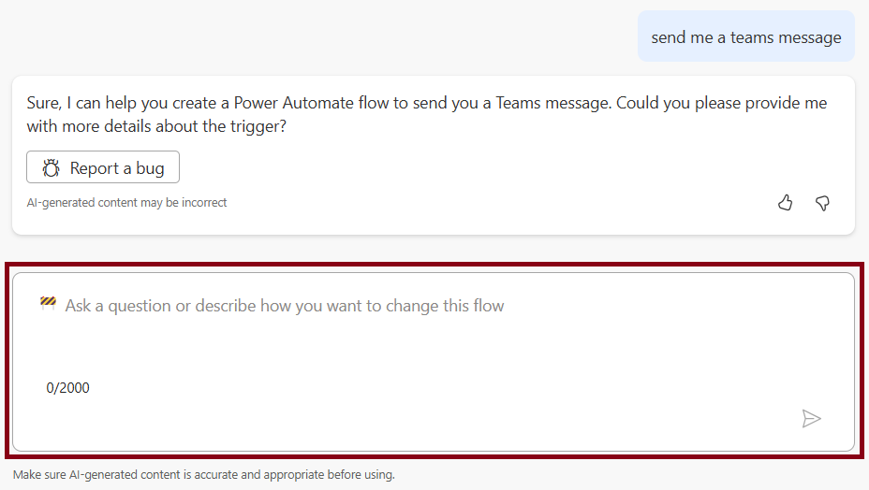Select the 'send me a teams message' bubble
Screen dimensions: 869x490
(746, 36)
